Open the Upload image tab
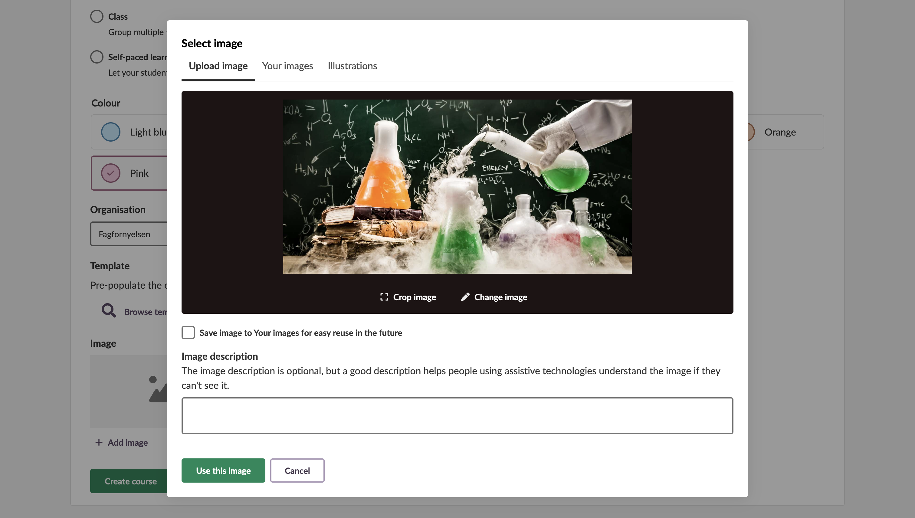 [x=218, y=66]
